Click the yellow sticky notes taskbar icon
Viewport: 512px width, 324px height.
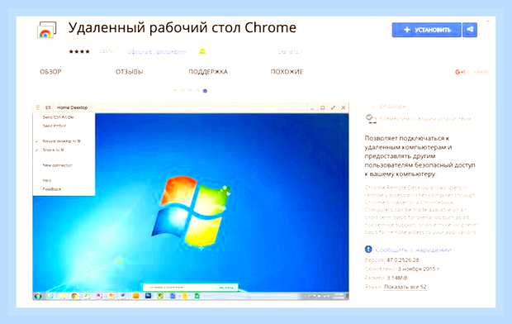[63, 296]
